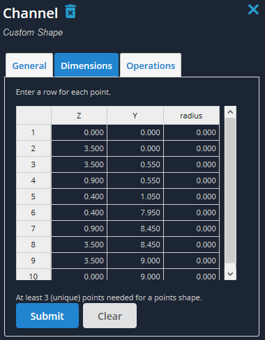The width and height of the screenshot is (265, 340).
Task: Select row 9 header
Action: pos(33,261)
